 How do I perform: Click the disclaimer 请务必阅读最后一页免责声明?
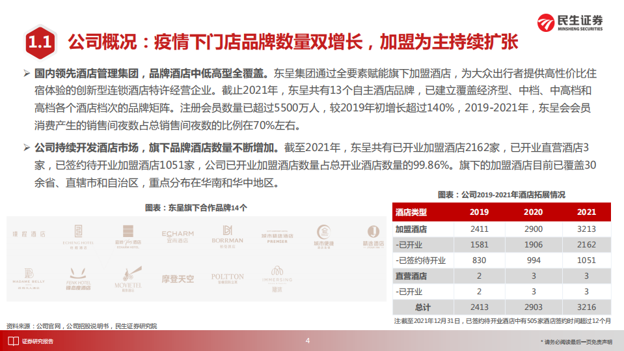(x=577, y=342)
